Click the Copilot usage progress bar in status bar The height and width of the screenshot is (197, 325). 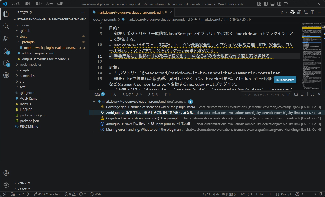[x=309, y=194]
